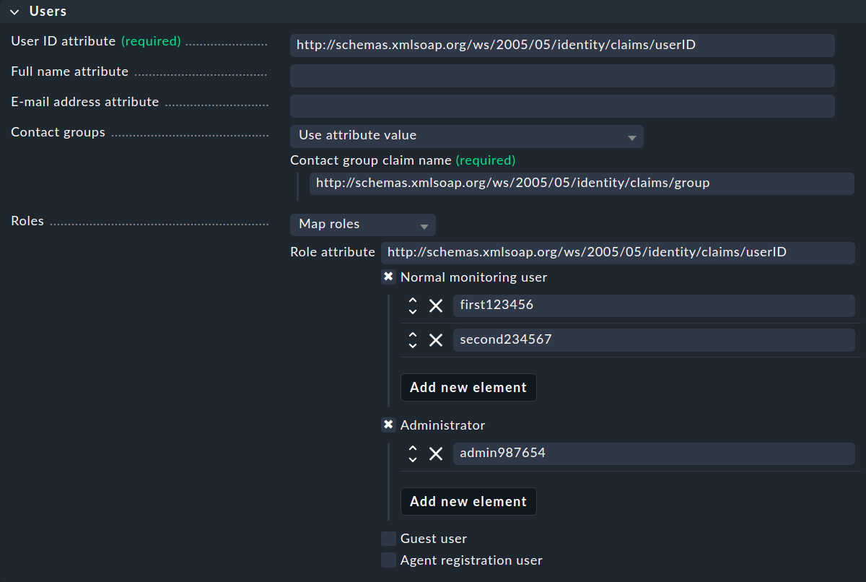866x582 pixels.
Task: Reorder the second234567 entry using arrows
Action: pos(413,340)
